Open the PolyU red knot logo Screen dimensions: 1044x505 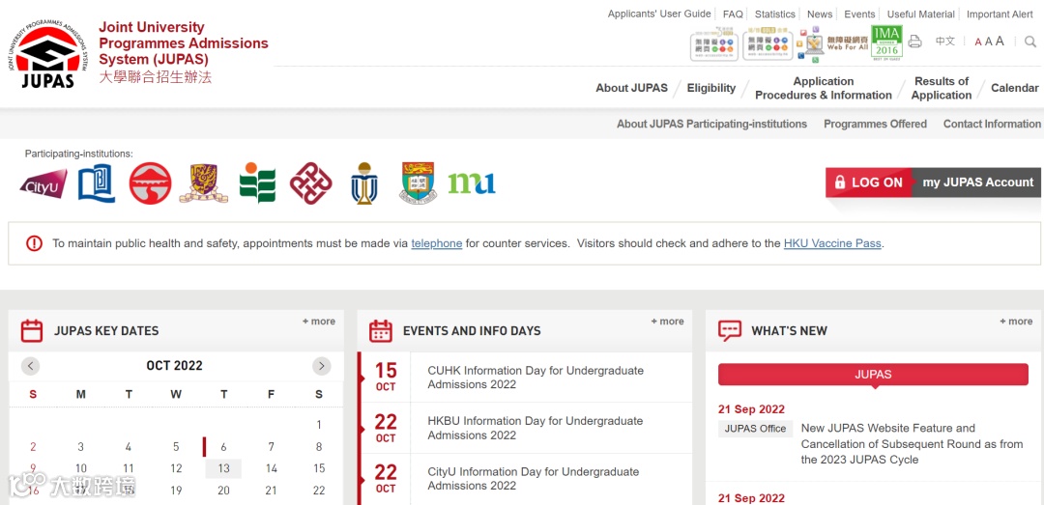click(x=311, y=183)
